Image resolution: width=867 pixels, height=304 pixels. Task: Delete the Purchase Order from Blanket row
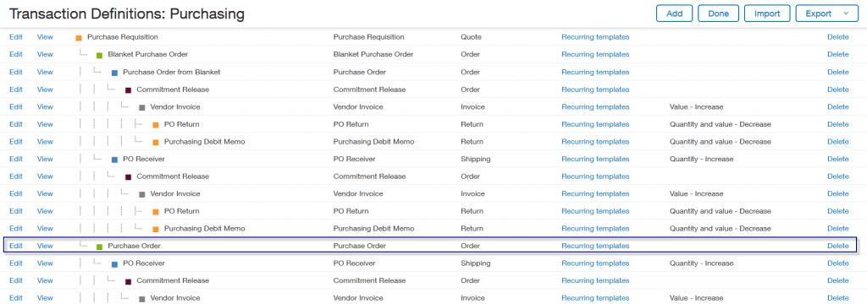[837, 72]
